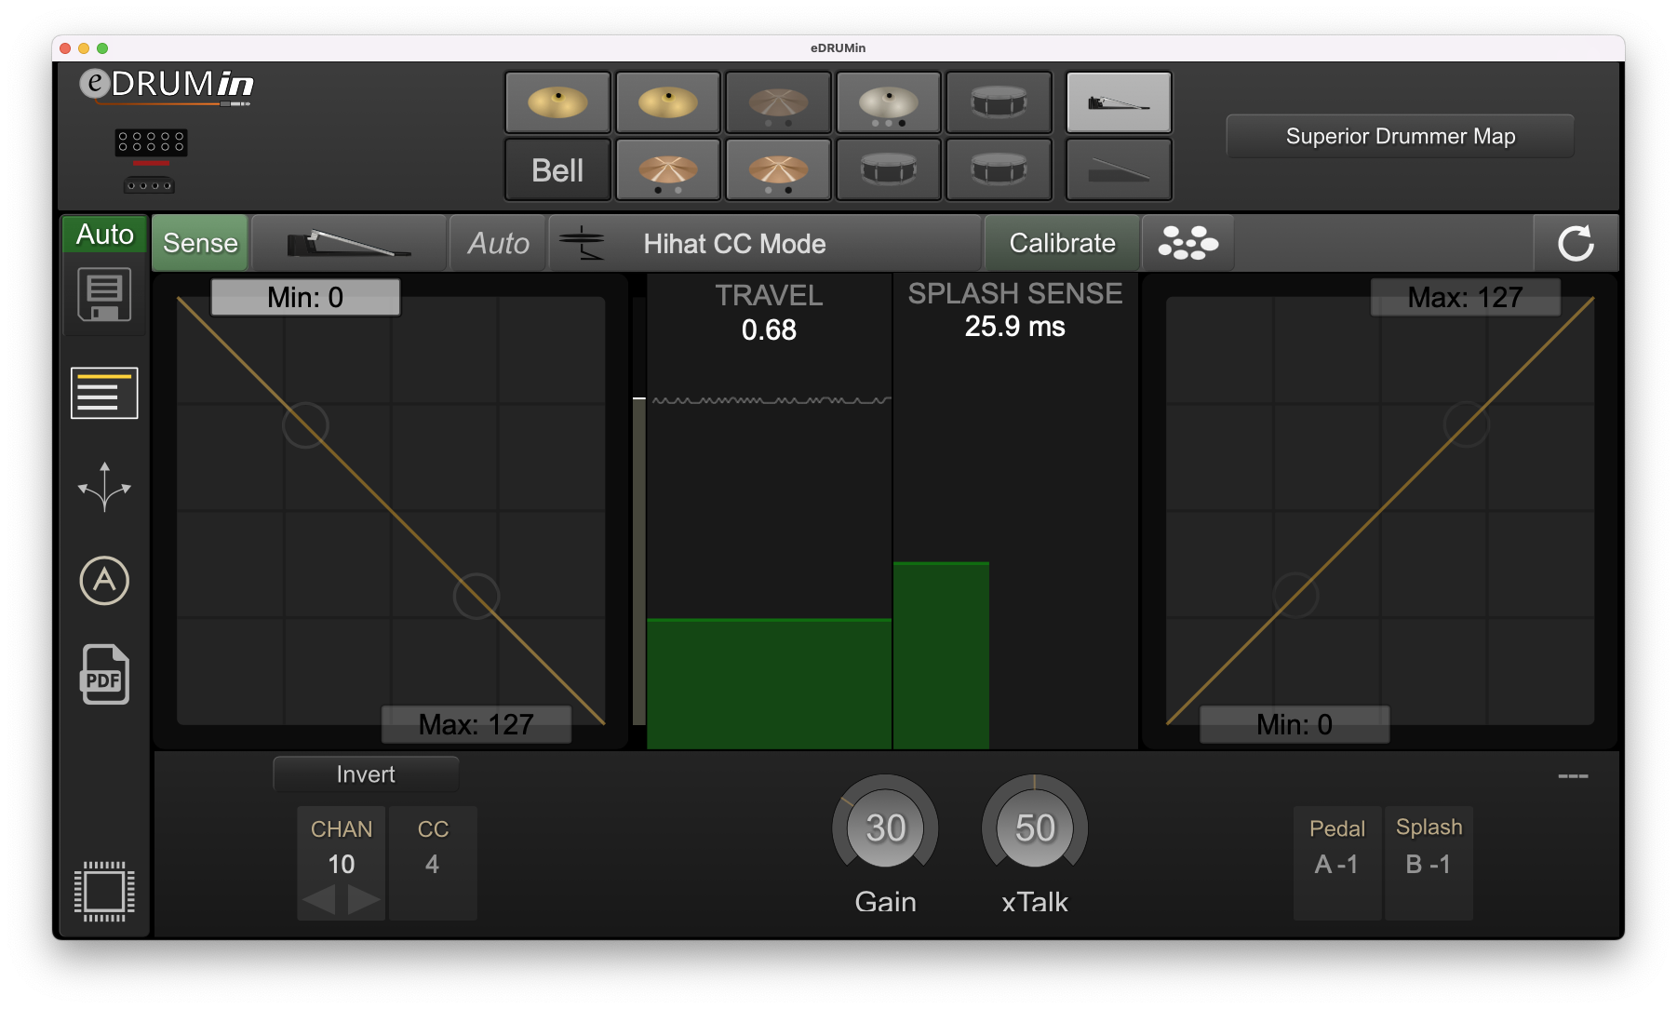Click the Min: 0 field on the right curve
The height and width of the screenshot is (1009, 1677).
(x=1295, y=724)
